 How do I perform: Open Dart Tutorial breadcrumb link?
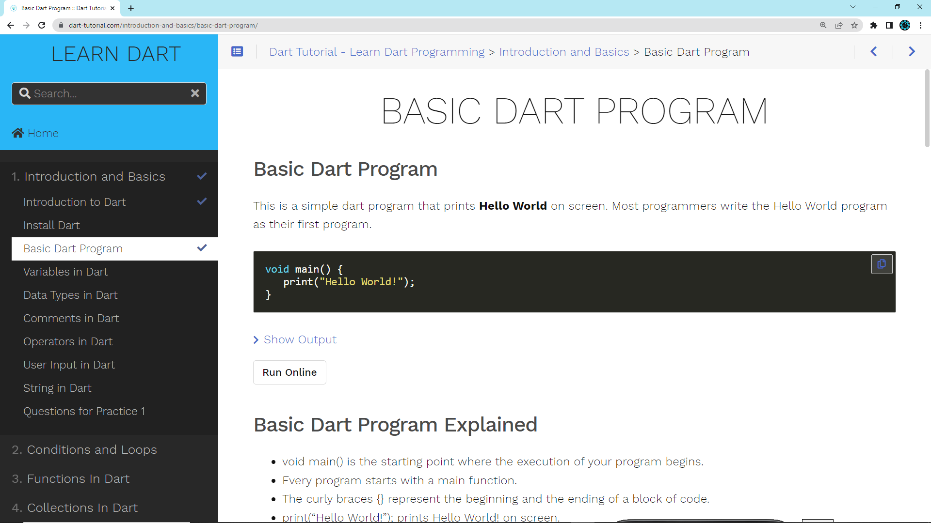pyautogui.click(x=377, y=52)
